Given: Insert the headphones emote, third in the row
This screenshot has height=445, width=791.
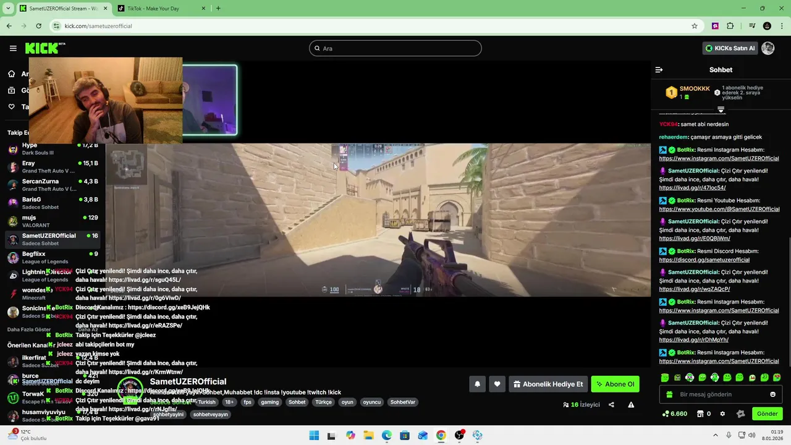Looking at the screenshot, I should [x=690, y=378].
